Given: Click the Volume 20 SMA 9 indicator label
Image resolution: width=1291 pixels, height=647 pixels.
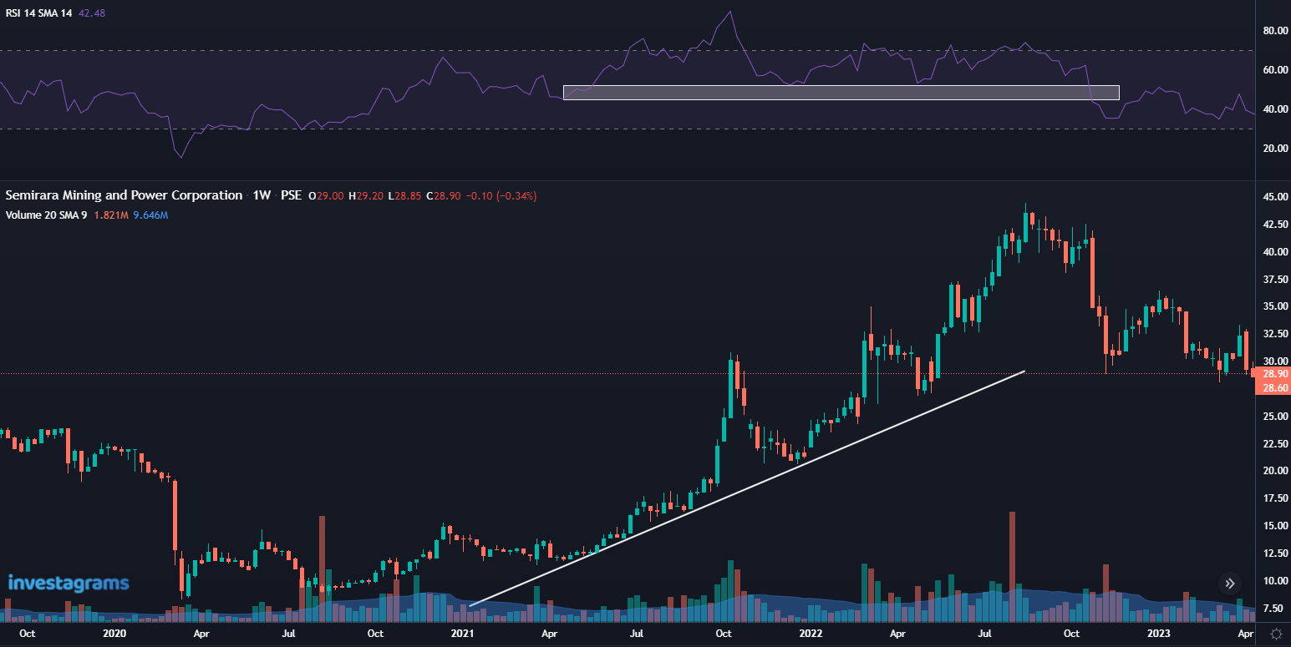Looking at the screenshot, I should (46, 215).
